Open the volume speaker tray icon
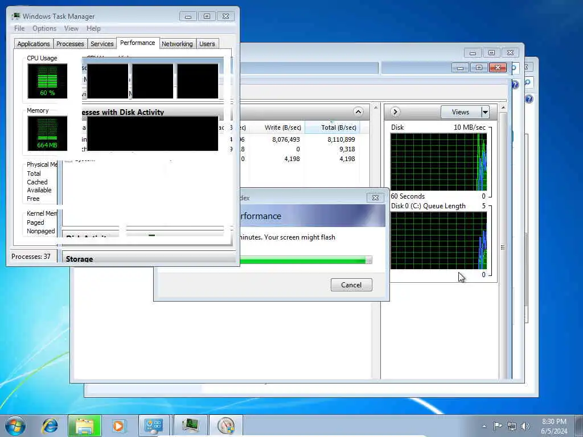 coord(525,426)
